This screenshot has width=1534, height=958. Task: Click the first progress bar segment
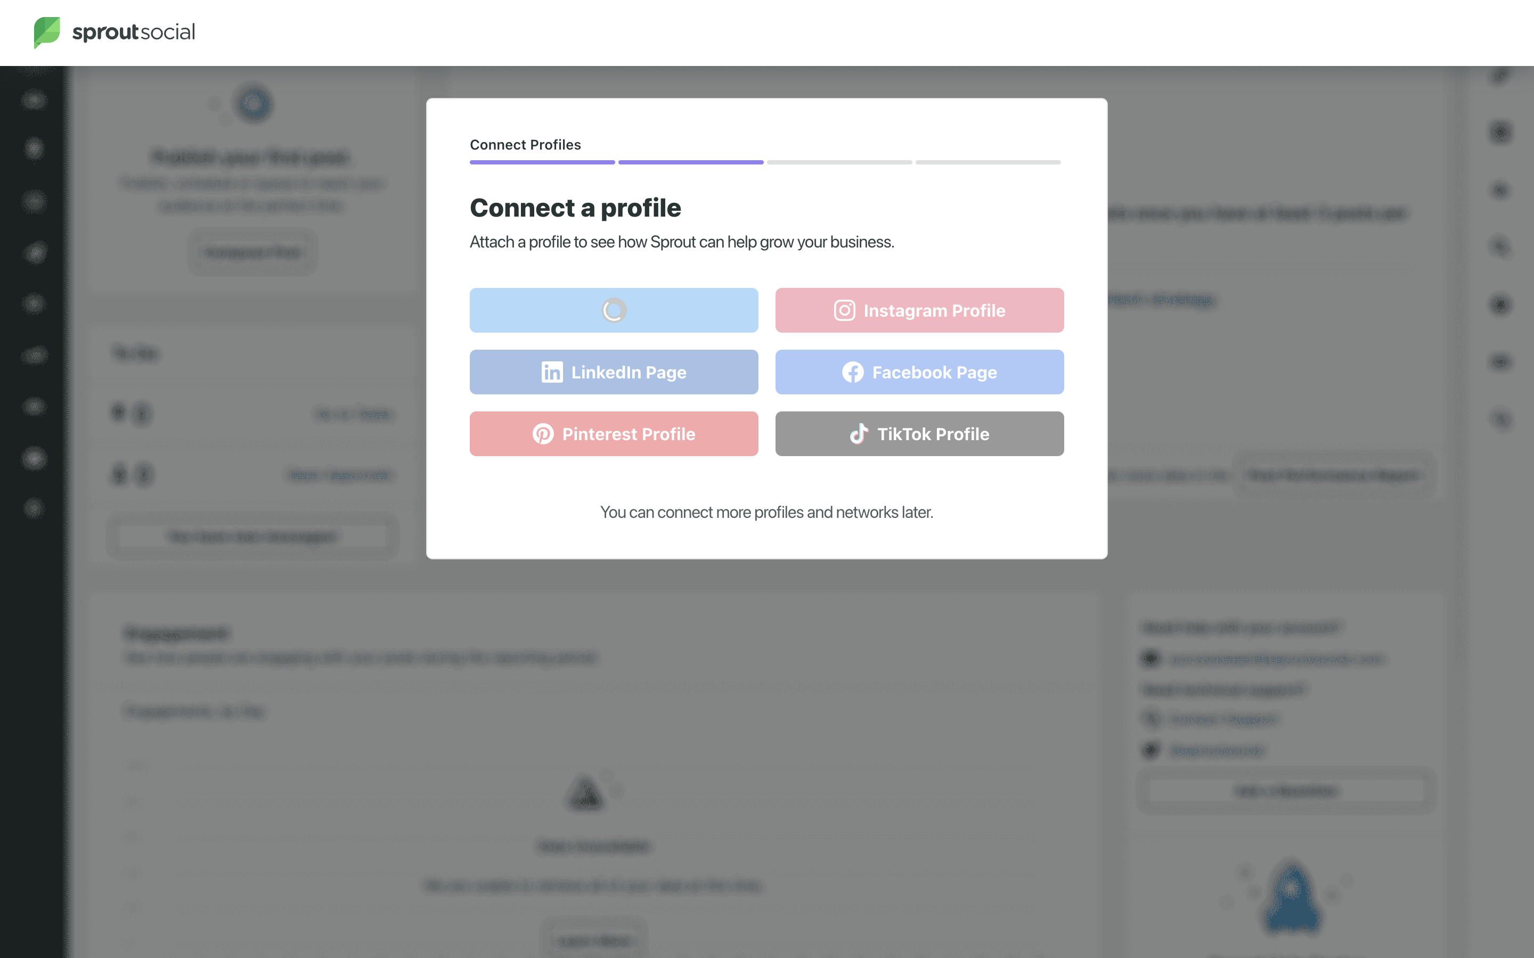541,162
